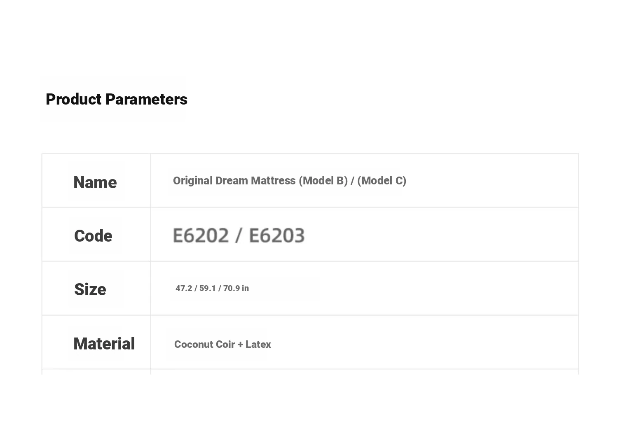Click the 70.9 in size text
Viewport: 618px width, 447px height.
point(236,288)
